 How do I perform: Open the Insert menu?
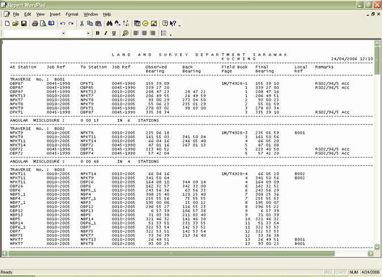pyautogui.click(x=55, y=14)
